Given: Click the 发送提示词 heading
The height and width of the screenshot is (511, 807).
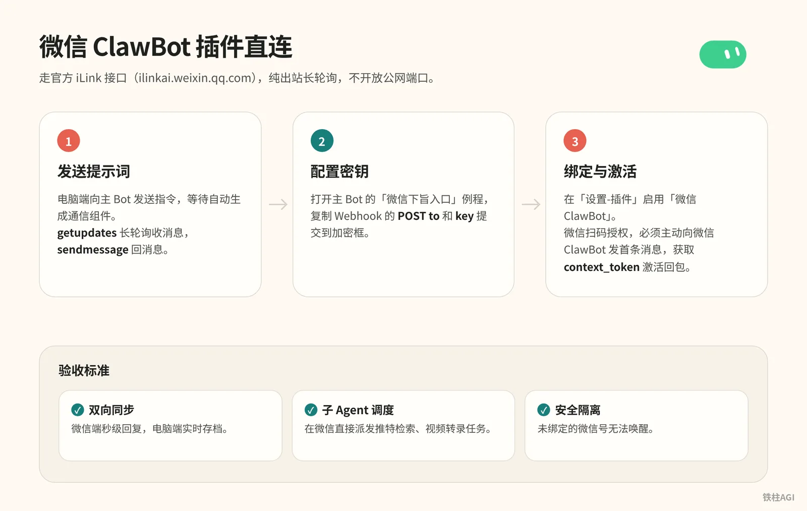Looking at the screenshot, I should (x=94, y=172).
